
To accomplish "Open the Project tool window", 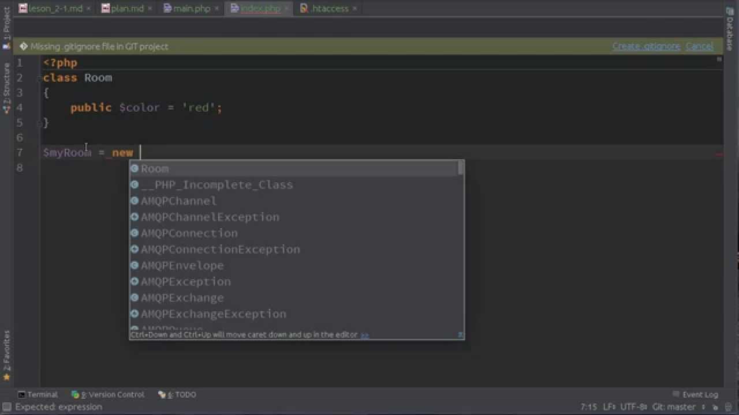I will (6, 28).
